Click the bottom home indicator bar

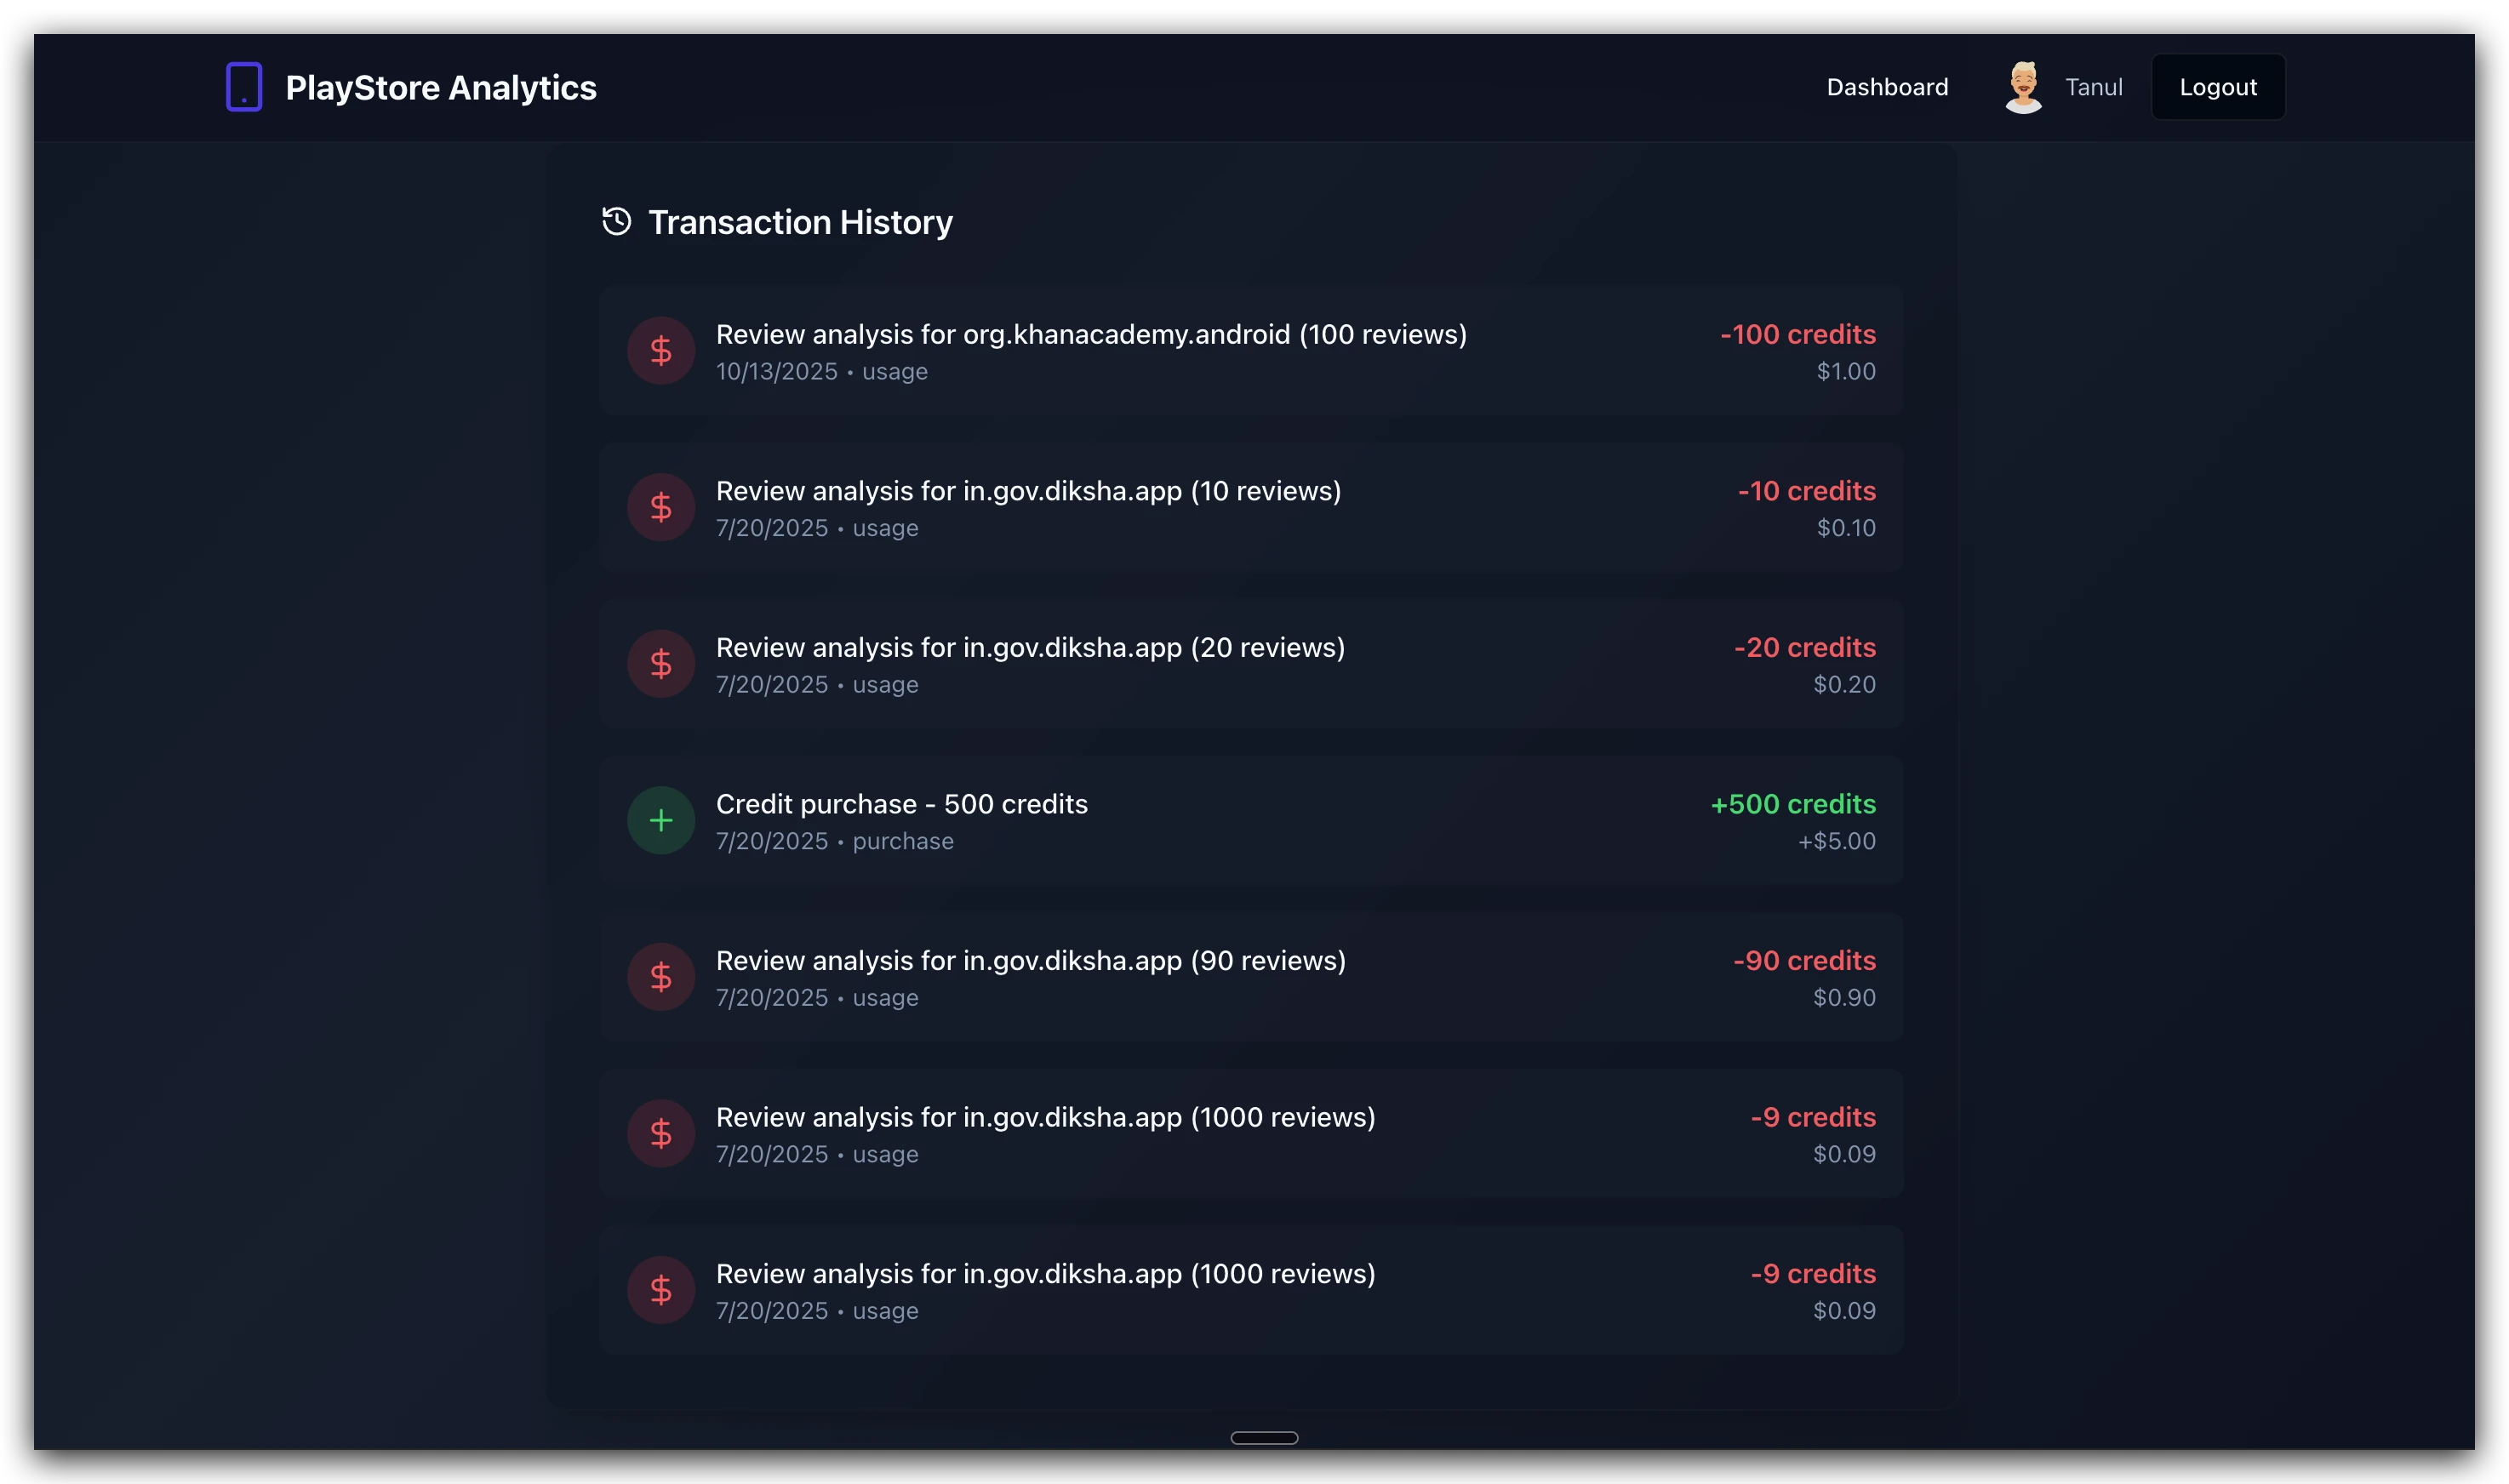click(x=1264, y=1437)
